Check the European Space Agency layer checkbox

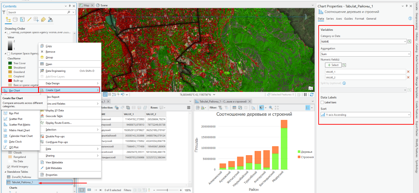[x=8, y=54]
